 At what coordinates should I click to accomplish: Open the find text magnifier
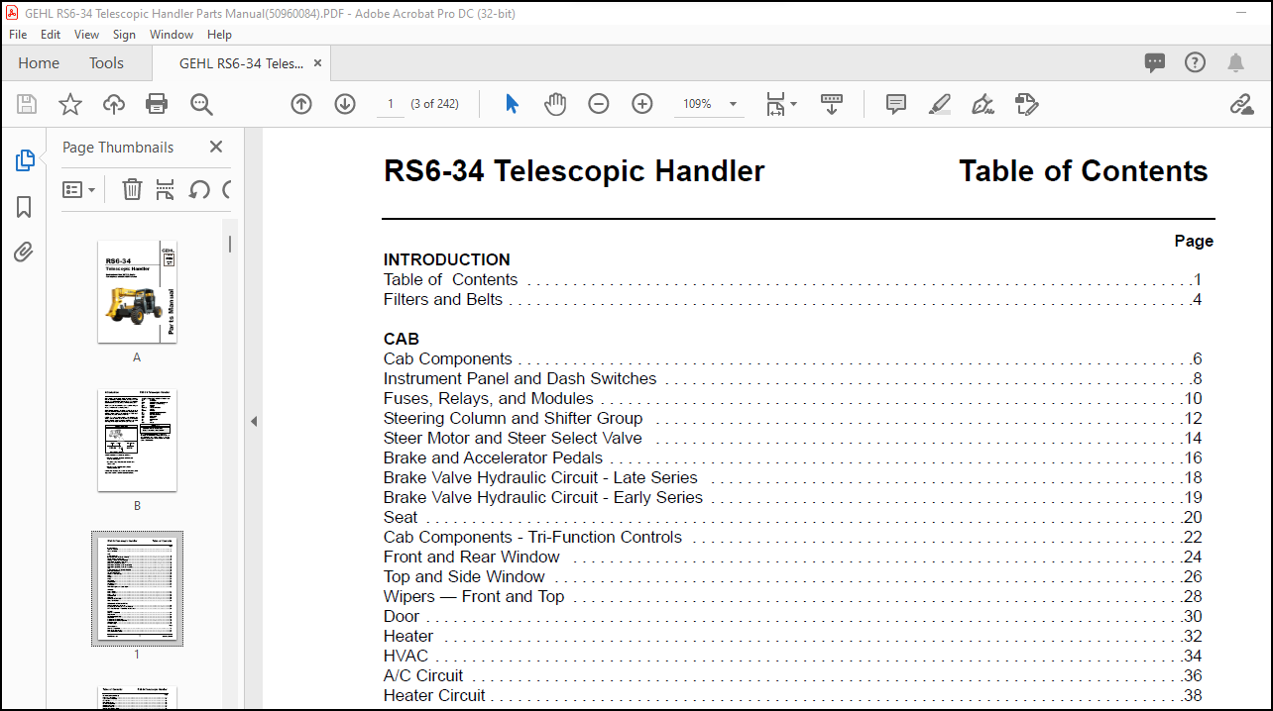pyautogui.click(x=201, y=104)
